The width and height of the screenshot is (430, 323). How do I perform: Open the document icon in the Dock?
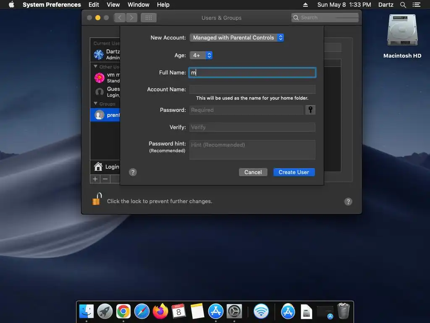point(306,312)
